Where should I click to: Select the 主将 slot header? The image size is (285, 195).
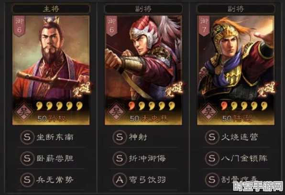pos(51,9)
